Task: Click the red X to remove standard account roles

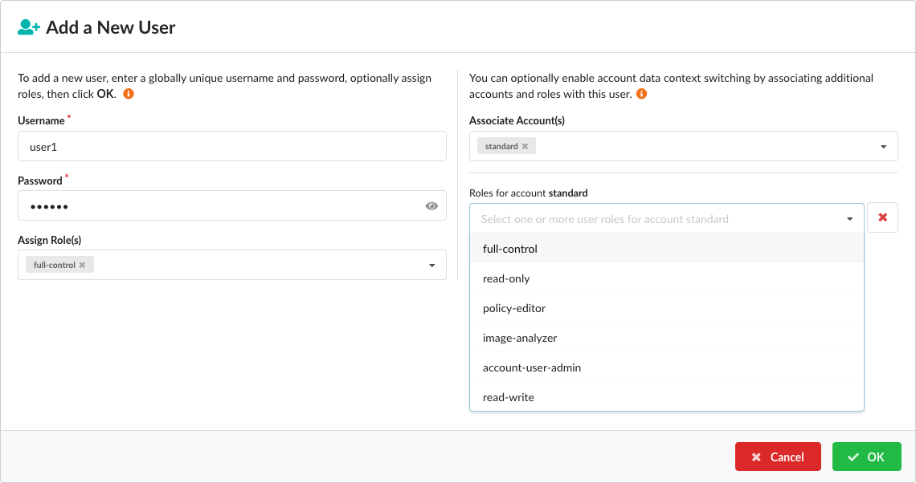Action: [x=882, y=217]
